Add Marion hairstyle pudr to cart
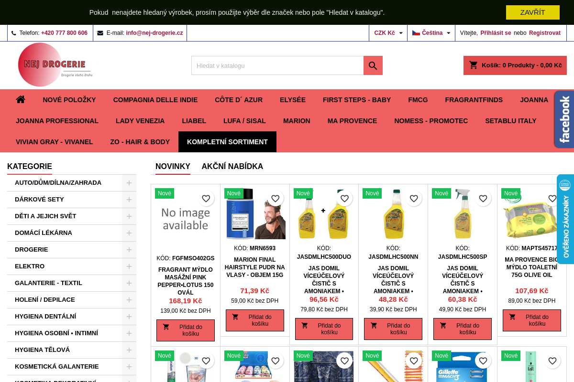This screenshot has width=574, height=382. (255, 320)
